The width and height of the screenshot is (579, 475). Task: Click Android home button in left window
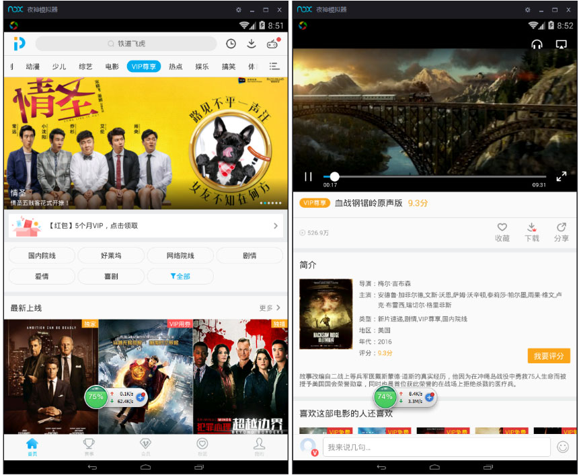[x=145, y=467]
